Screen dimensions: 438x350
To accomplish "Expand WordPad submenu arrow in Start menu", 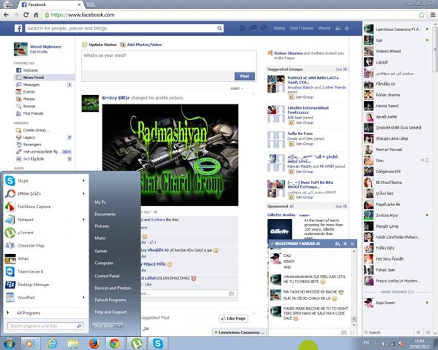I will click(83, 297).
